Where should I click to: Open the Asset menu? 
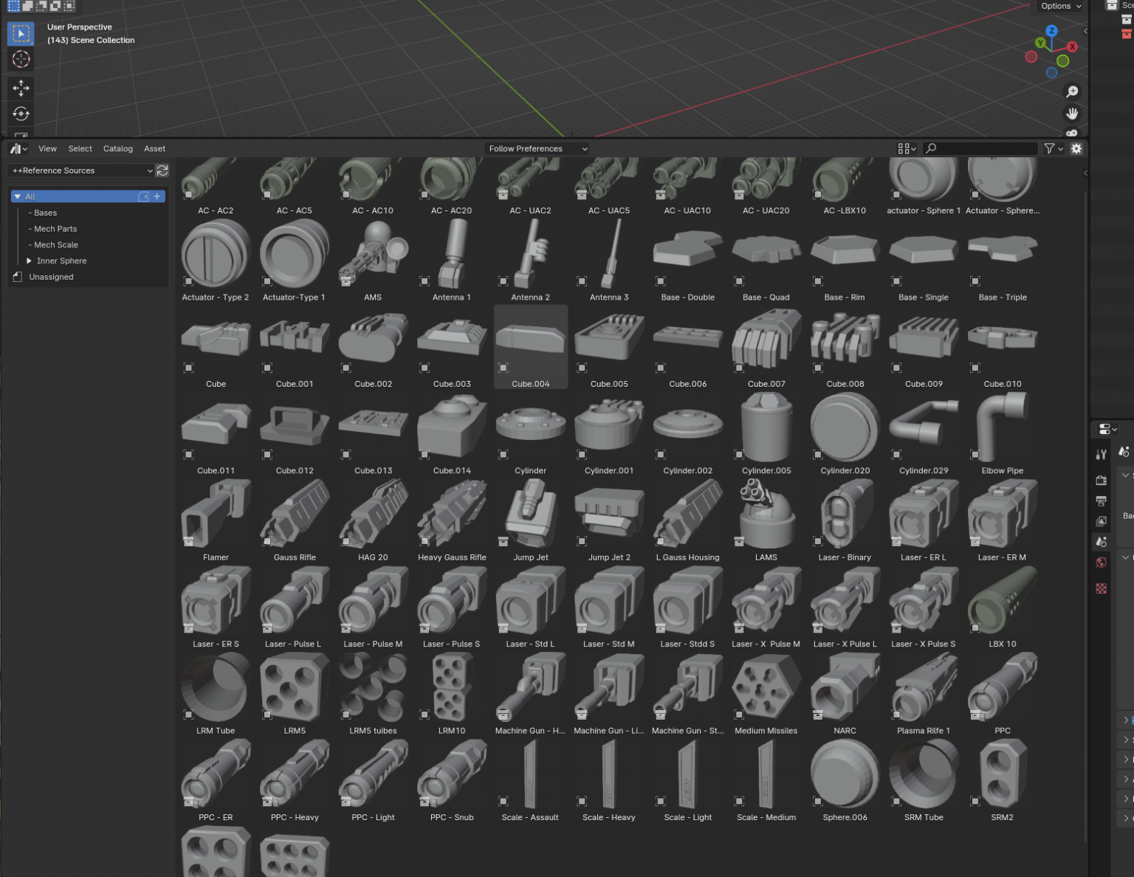click(x=154, y=148)
